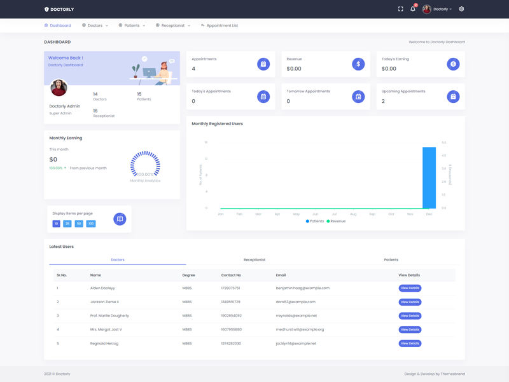The image size is (509, 382).
Task: Toggle Revenue series in chart legend
Action: (x=337, y=221)
